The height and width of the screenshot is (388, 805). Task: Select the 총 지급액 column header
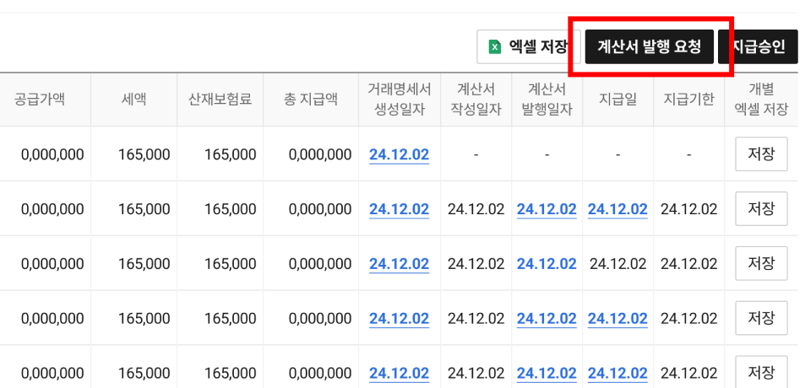click(311, 100)
